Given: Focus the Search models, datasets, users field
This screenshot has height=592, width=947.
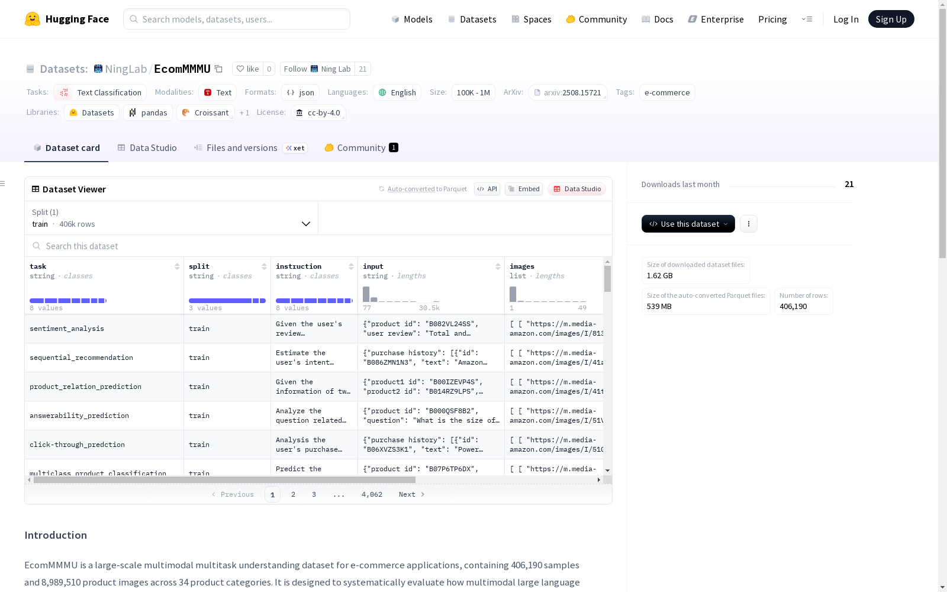Looking at the screenshot, I should (237, 19).
